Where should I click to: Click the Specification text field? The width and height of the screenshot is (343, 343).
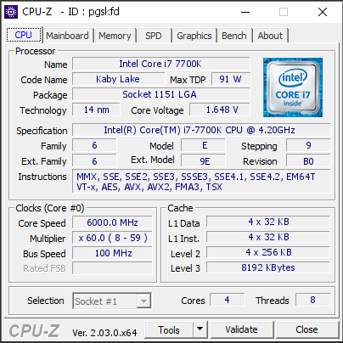201,130
